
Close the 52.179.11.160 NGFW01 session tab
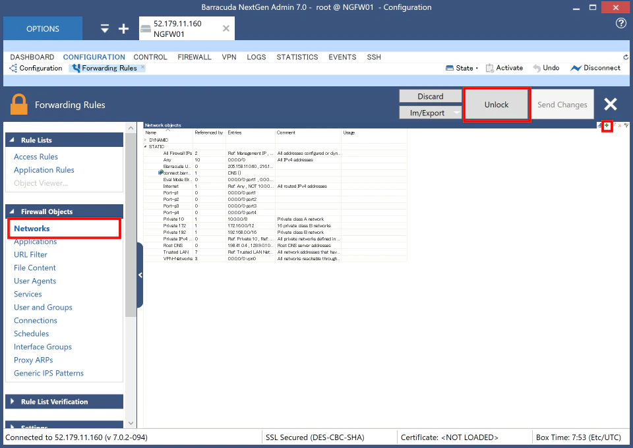[226, 28]
